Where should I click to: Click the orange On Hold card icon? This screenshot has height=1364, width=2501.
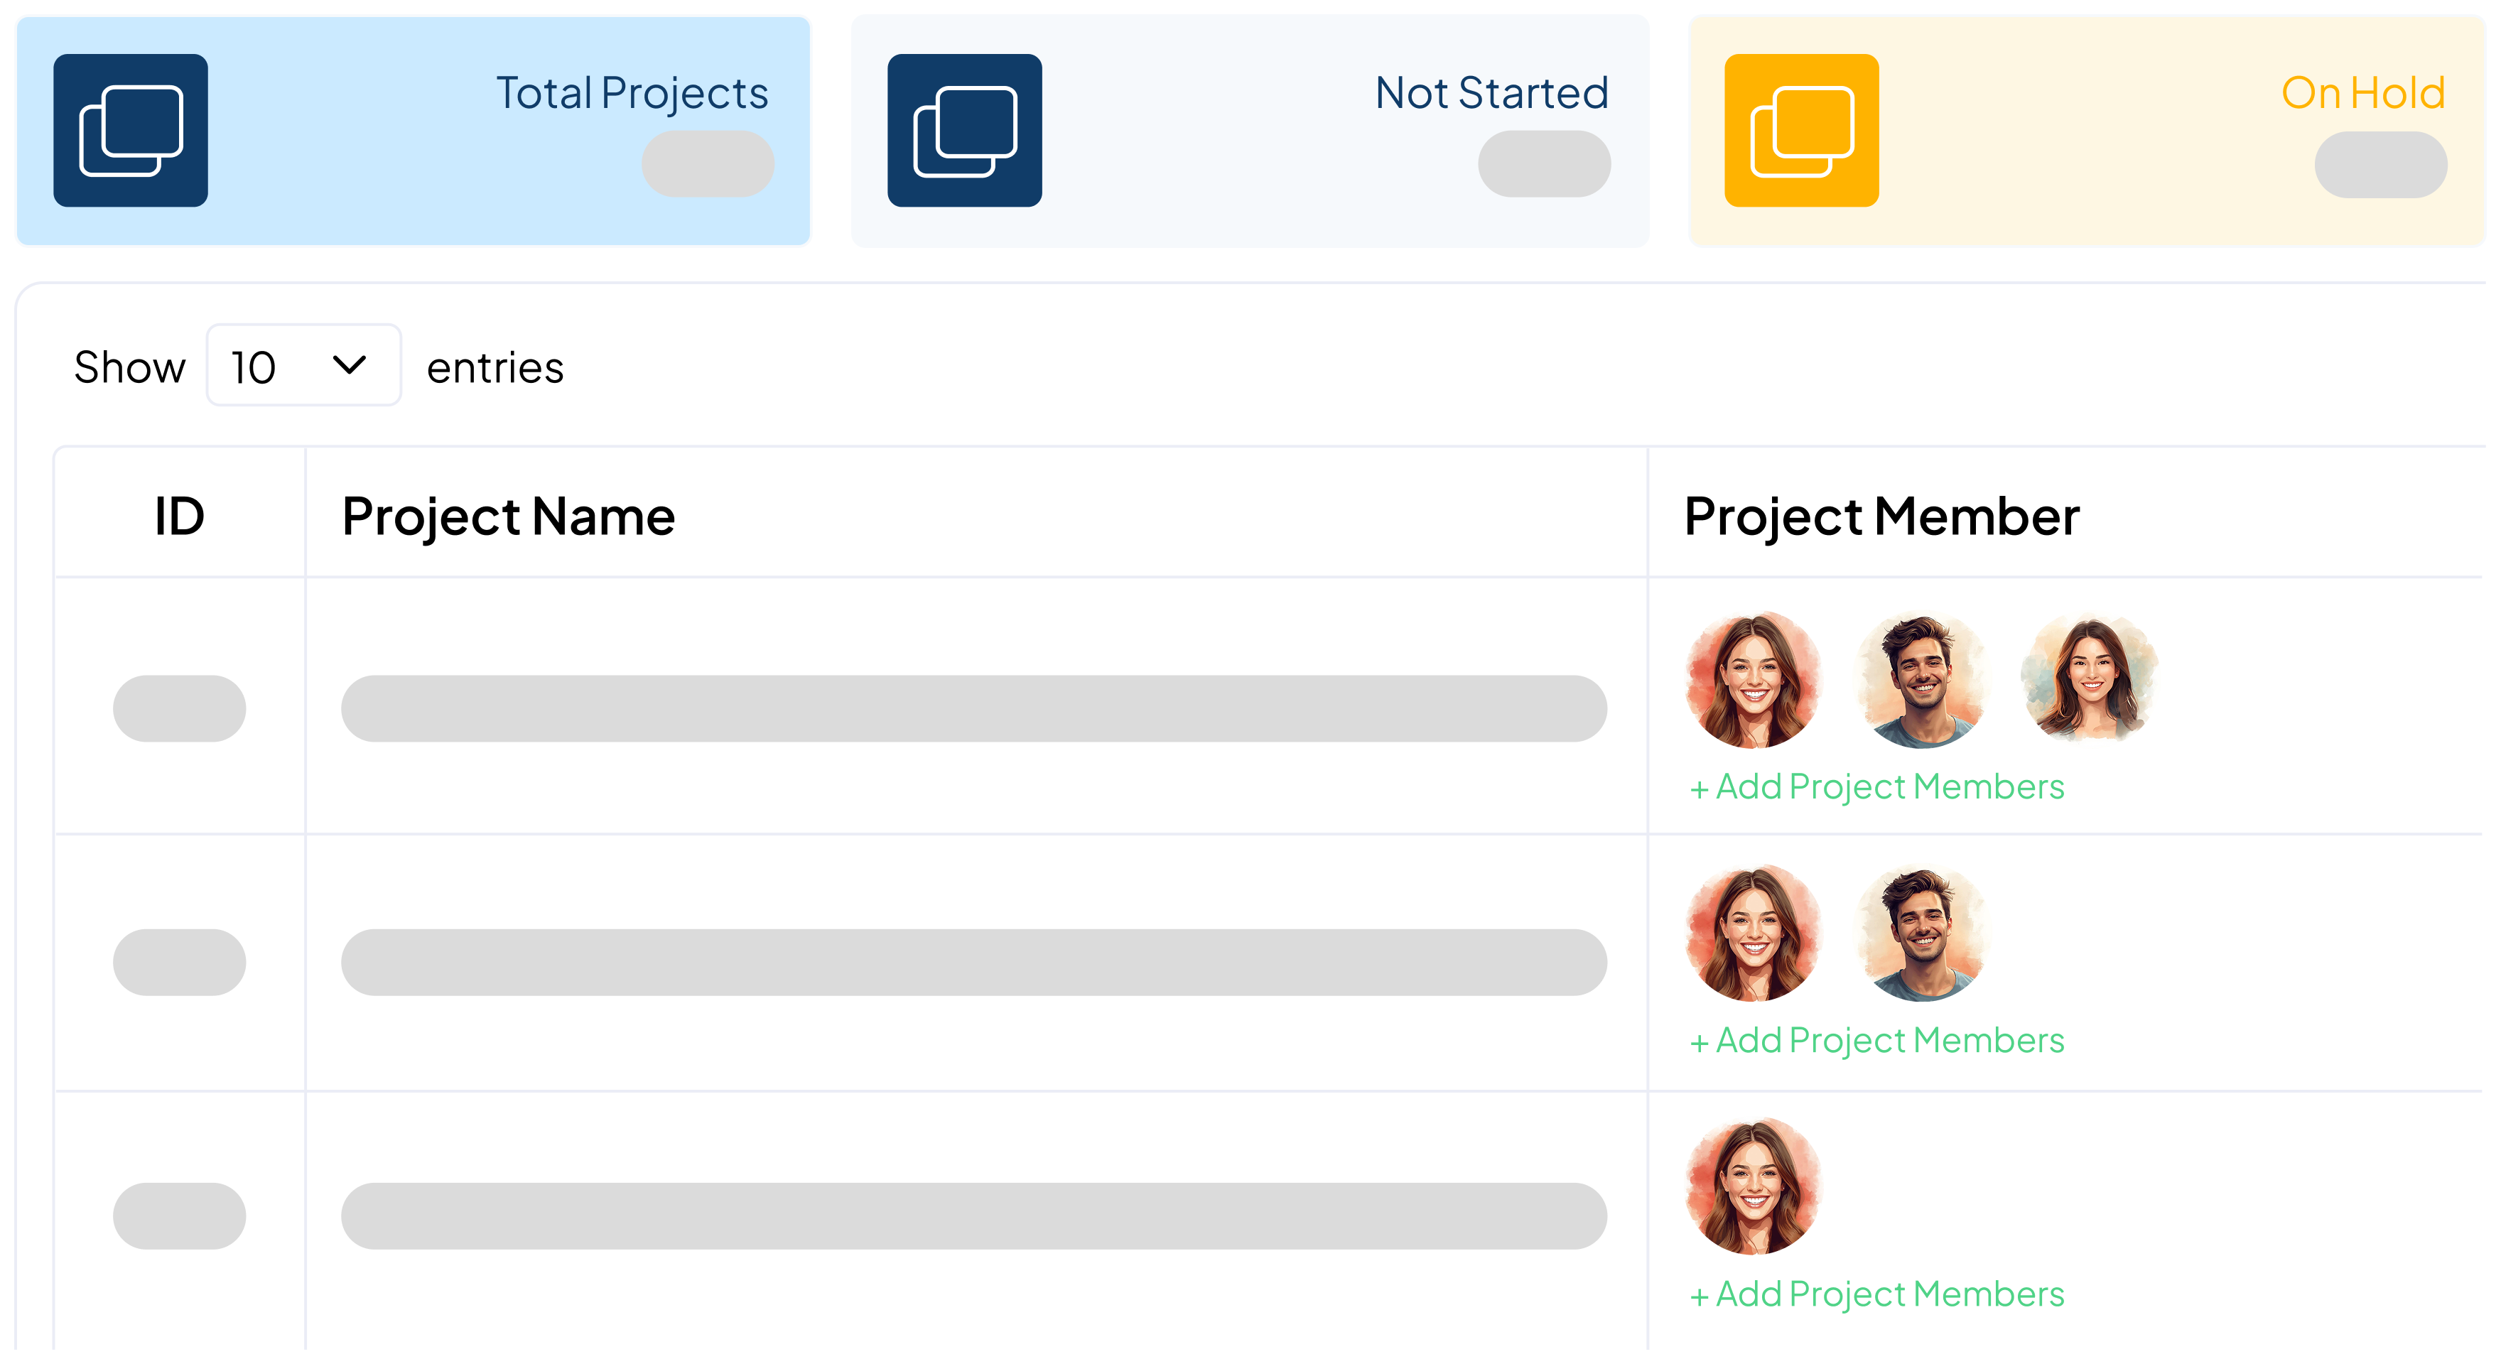(1801, 131)
